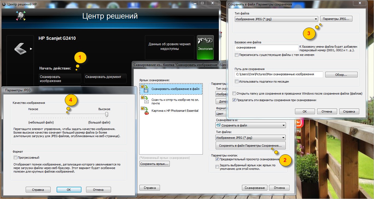Click Отмена in the Параметры JPEG dialog
Viewport: 374px width, 199px height.
pos(98,190)
